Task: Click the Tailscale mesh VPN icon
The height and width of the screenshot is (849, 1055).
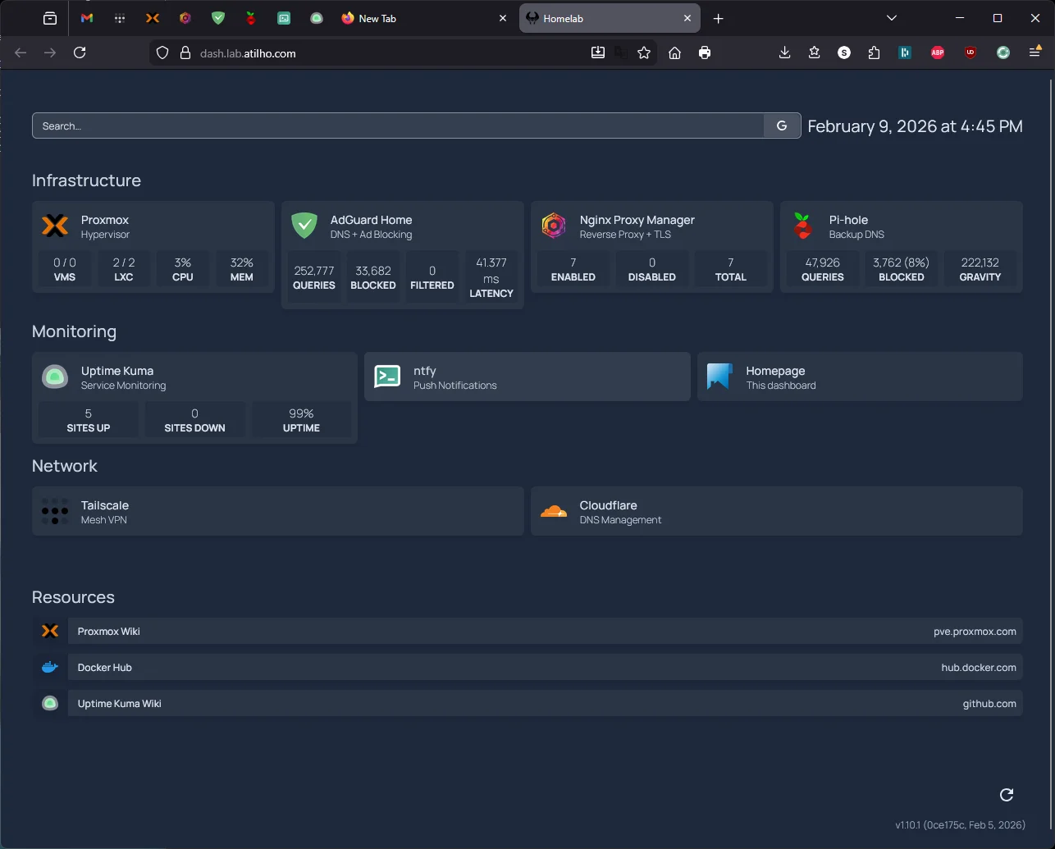Action: point(54,510)
